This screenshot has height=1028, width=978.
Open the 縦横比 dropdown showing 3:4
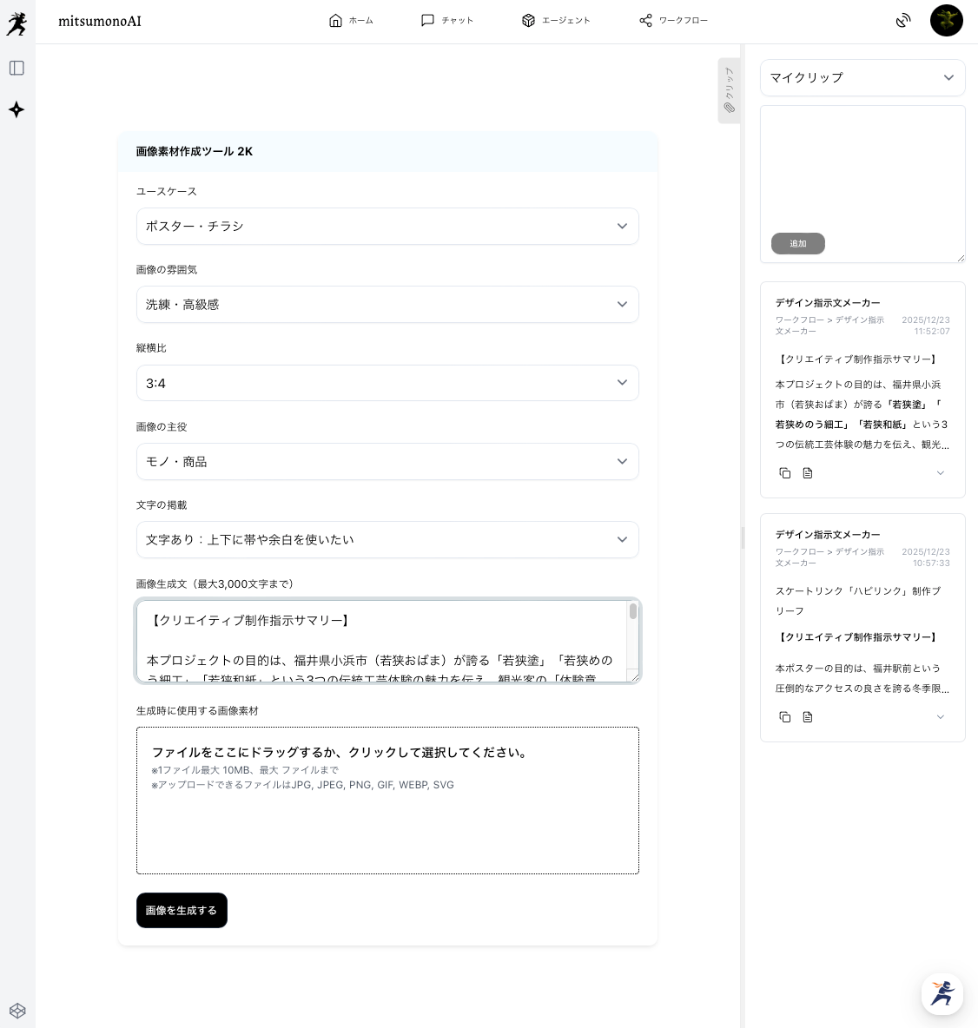(x=387, y=383)
